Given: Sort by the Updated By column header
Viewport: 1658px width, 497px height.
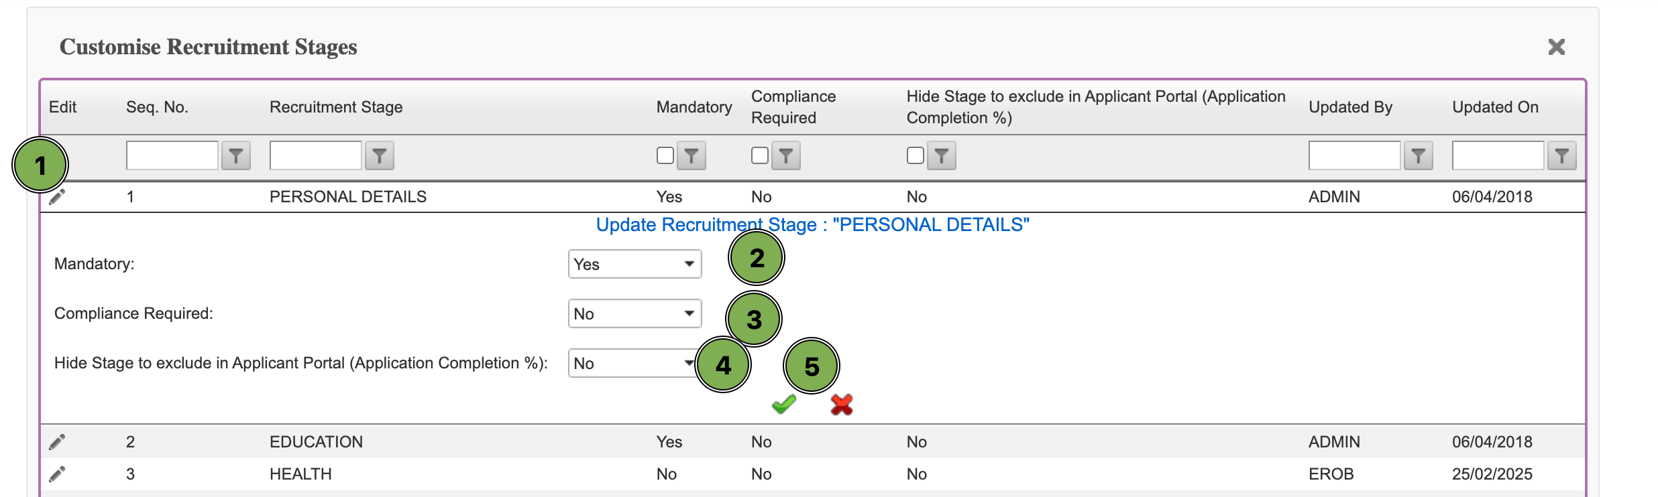Looking at the screenshot, I should (1351, 107).
